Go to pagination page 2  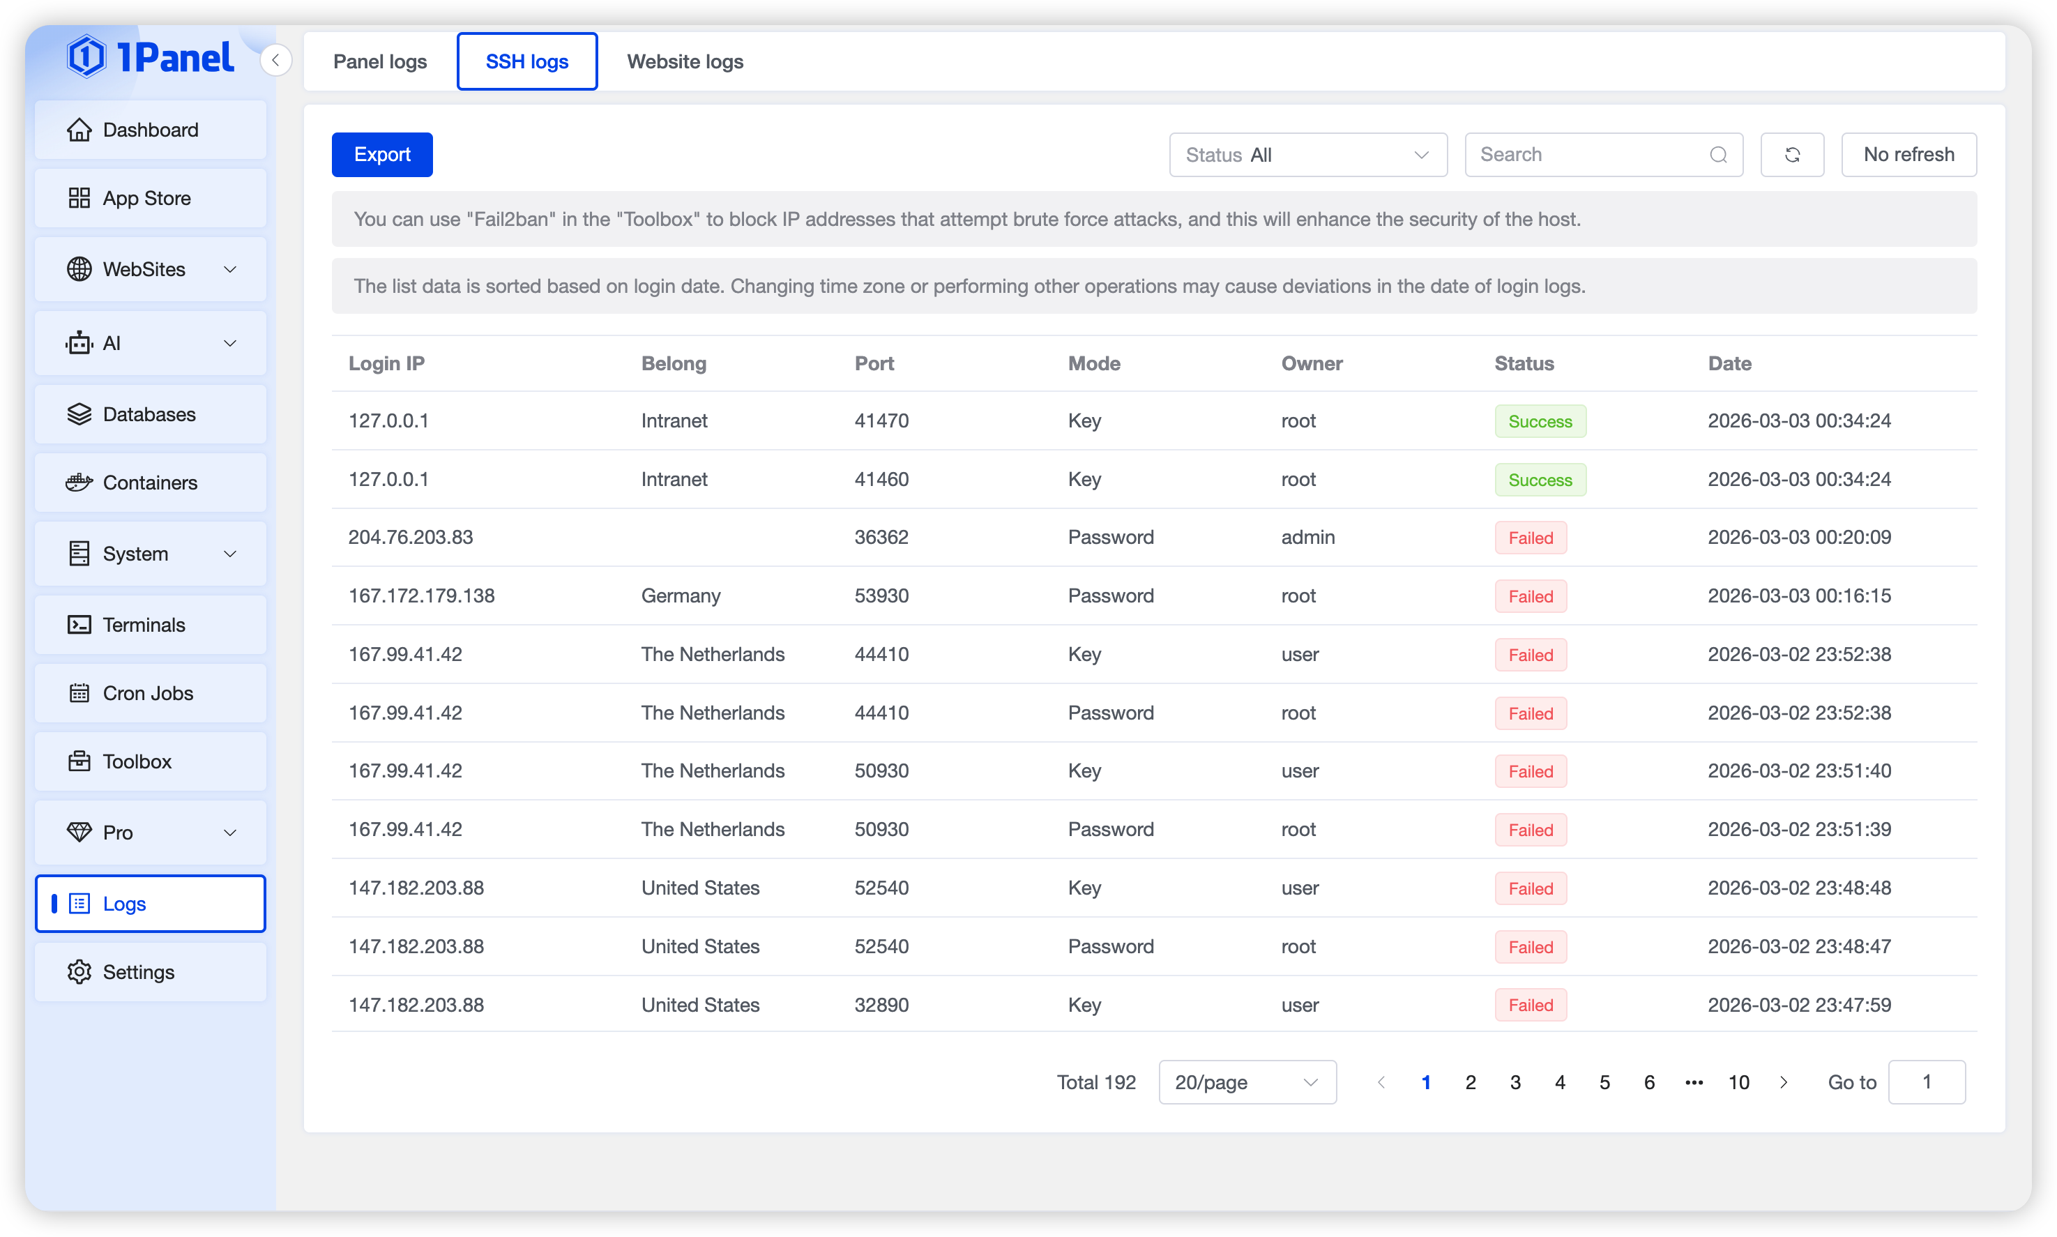1471,1082
